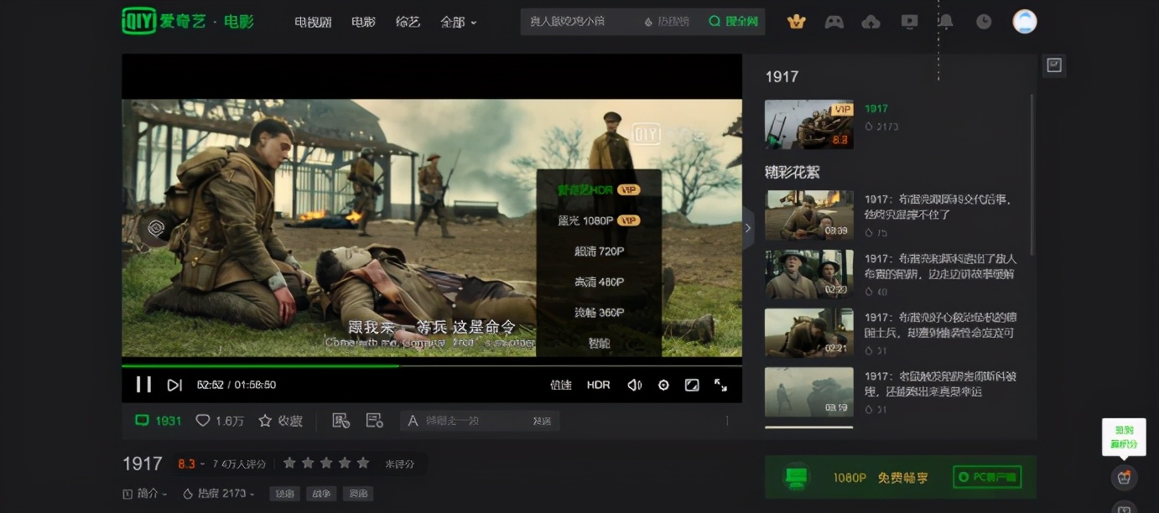This screenshot has width=1159, height=513.
Task: Click the first icon right of 收藏
Action: point(340,421)
